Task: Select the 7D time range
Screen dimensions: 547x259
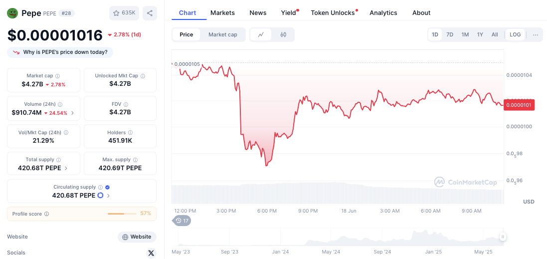Action: (450, 34)
